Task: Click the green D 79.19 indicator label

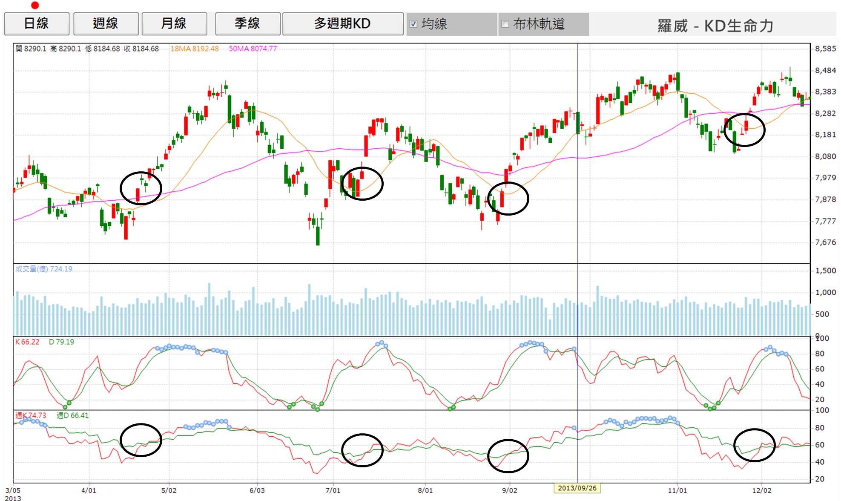Action: (x=61, y=342)
